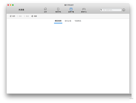This screenshot has height=103, width=136.
Task: Go to 首页 via house icon
Action: tap(11, 16)
